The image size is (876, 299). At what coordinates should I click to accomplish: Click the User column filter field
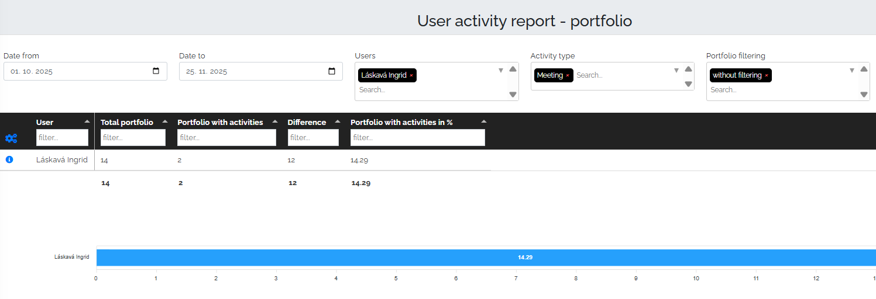click(62, 138)
